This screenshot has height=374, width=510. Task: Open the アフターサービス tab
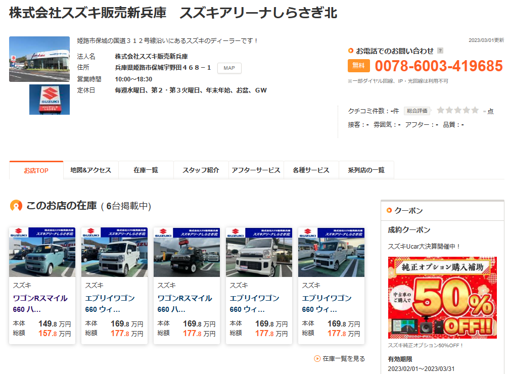point(256,170)
